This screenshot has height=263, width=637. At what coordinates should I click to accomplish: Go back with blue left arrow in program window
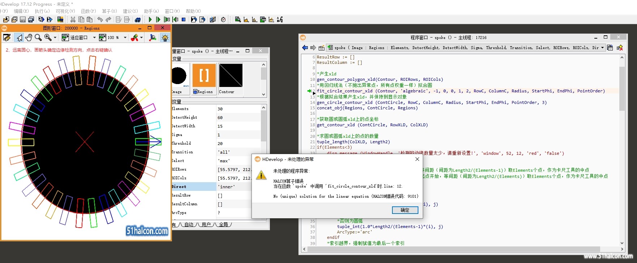305,48
